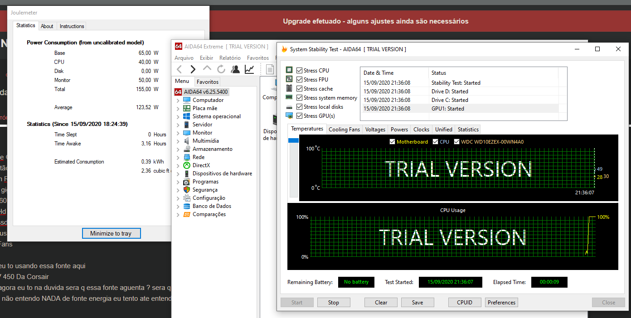
Task: Open stability test Preferences
Action: click(502, 303)
